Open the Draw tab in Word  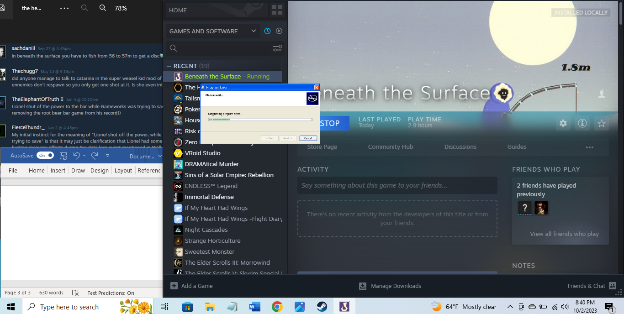point(78,170)
